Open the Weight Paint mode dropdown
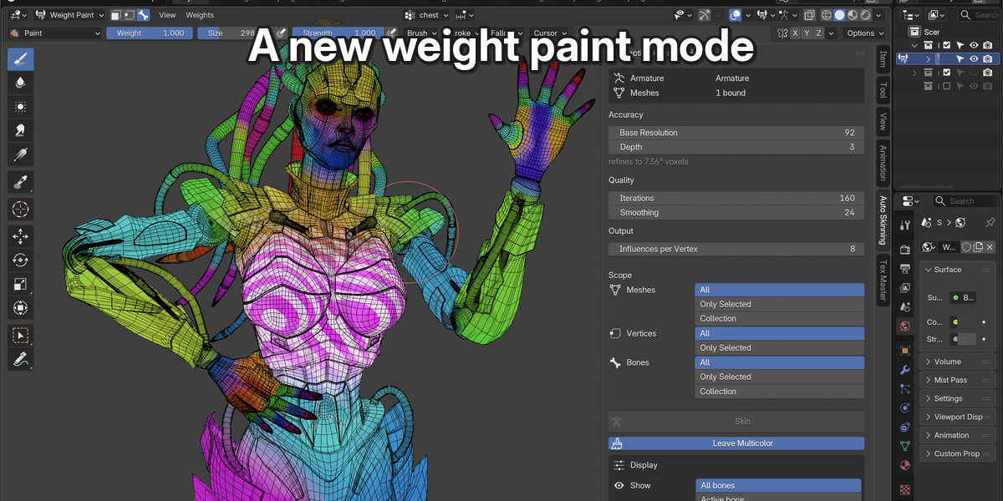Viewport: 1003px width, 501px height. coord(69,15)
